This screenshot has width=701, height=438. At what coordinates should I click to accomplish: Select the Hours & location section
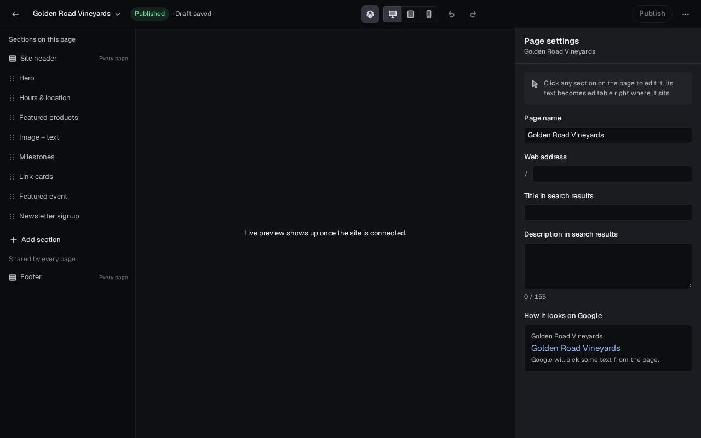pyautogui.click(x=68, y=98)
